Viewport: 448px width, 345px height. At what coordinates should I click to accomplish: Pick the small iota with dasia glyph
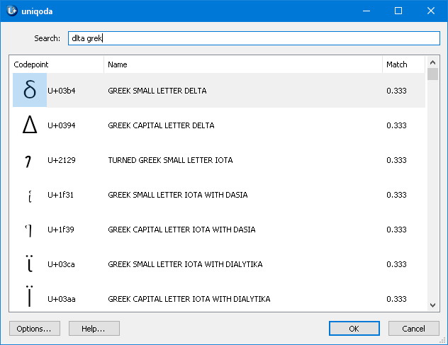[30, 196]
